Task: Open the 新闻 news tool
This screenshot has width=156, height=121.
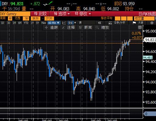Action: [x=85, y=27]
